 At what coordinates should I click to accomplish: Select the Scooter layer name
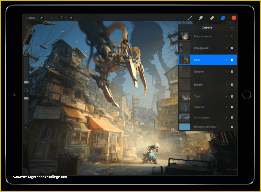click(199, 71)
